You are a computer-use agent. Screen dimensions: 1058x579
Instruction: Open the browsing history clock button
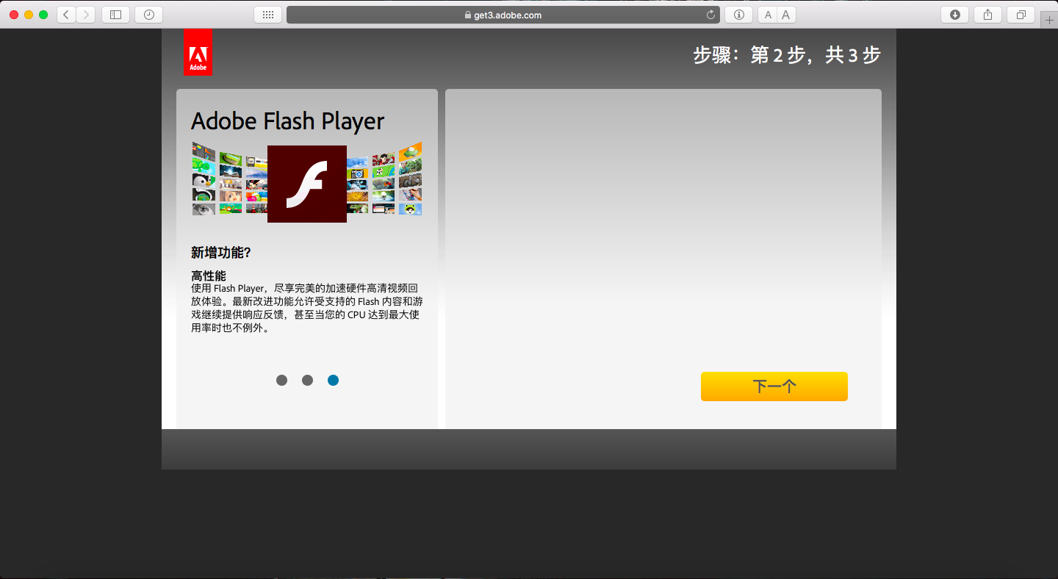click(149, 15)
